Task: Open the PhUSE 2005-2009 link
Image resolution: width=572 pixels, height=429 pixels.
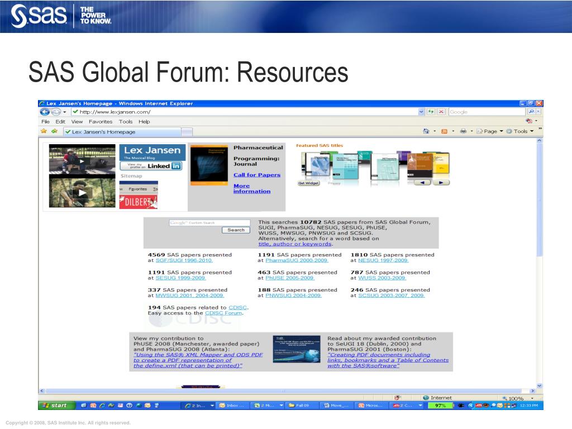Action: [x=290, y=278]
